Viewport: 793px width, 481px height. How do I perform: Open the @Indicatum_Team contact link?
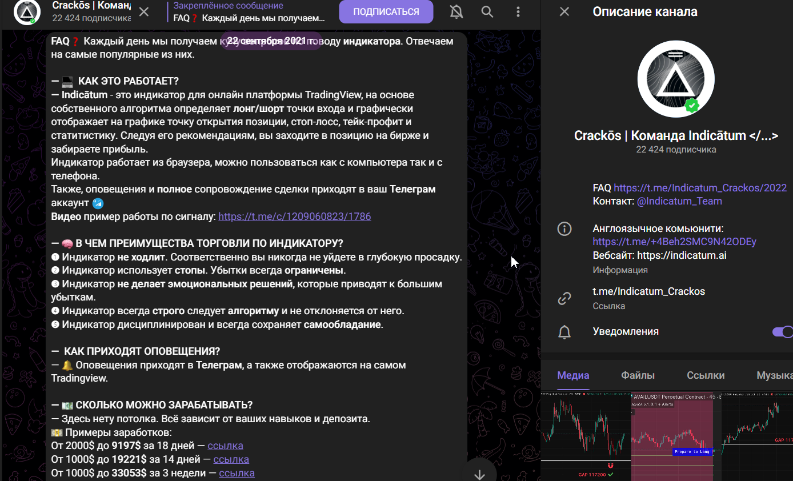(679, 201)
